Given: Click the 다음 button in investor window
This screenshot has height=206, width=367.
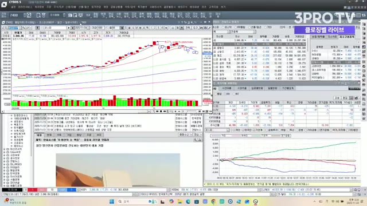Looking at the screenshot, I should point(345,98).
